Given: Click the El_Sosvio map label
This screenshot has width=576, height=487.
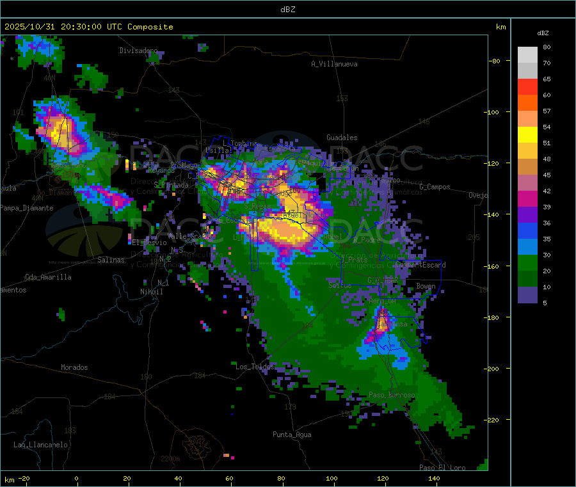Looking at the screenshot, I should coord(149,243).
